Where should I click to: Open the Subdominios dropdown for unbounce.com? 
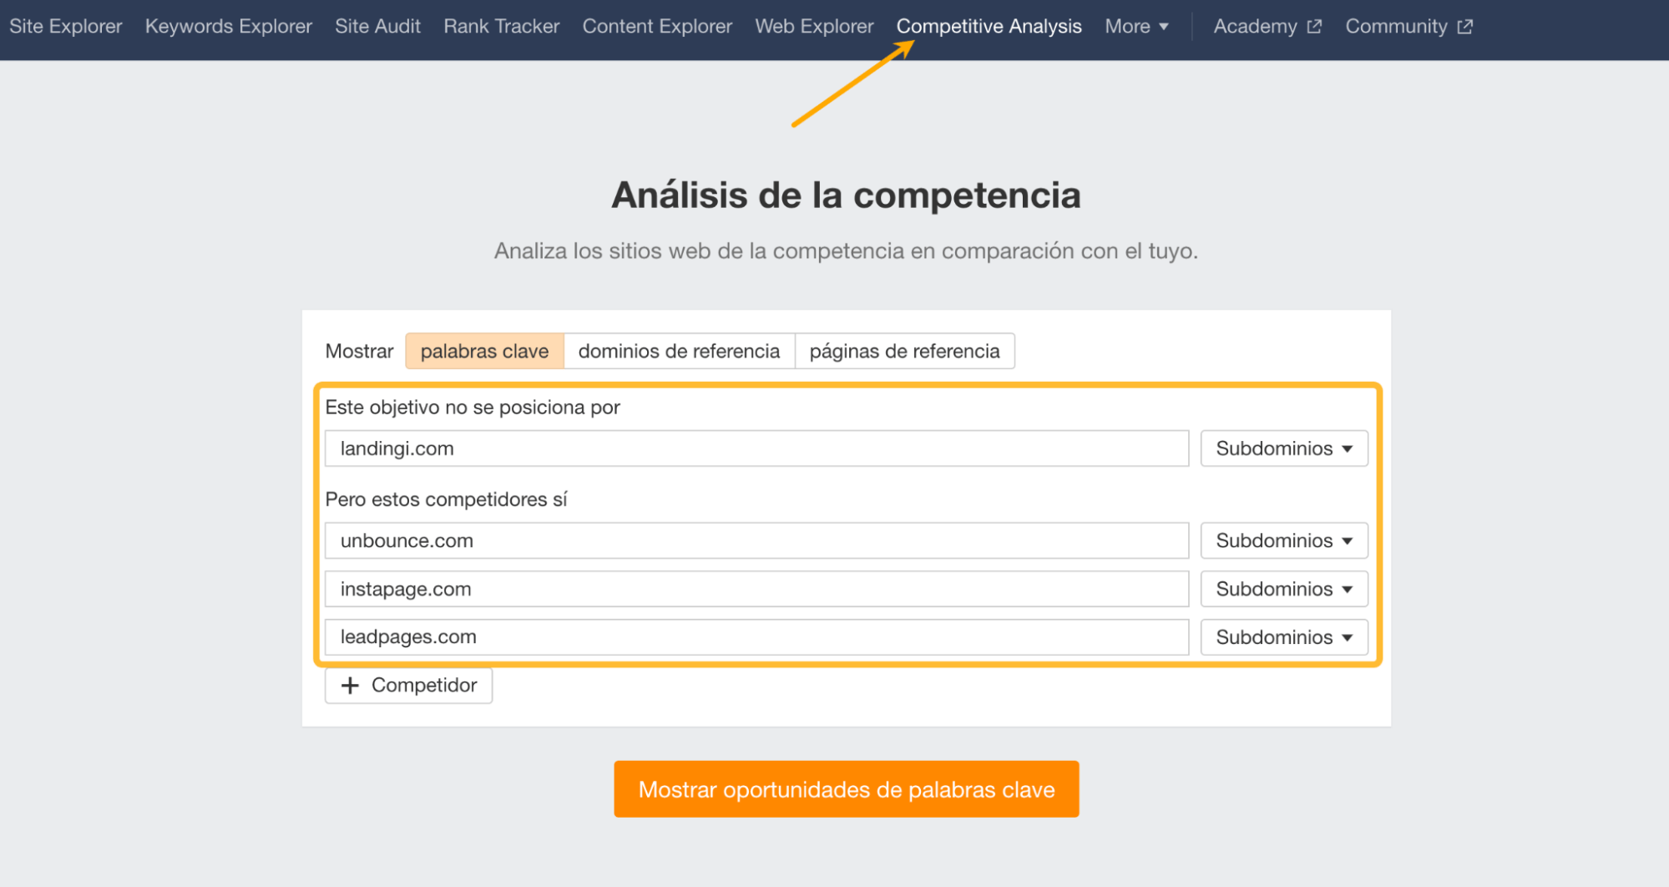(1282, 540)
